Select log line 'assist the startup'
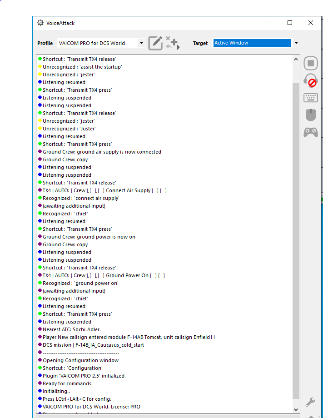 80,67
